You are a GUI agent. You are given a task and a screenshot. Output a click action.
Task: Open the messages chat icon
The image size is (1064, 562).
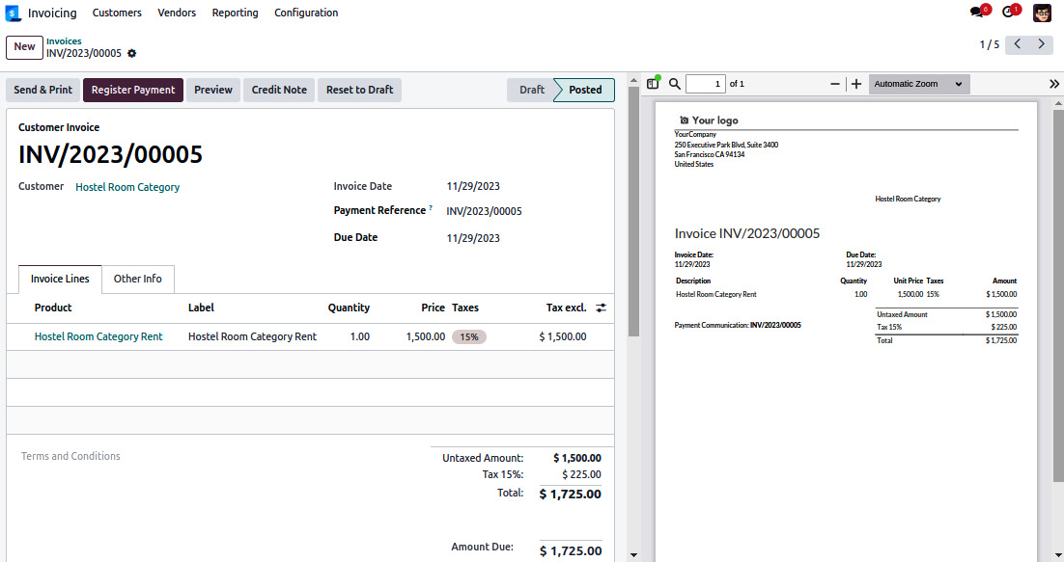[977, 13]
